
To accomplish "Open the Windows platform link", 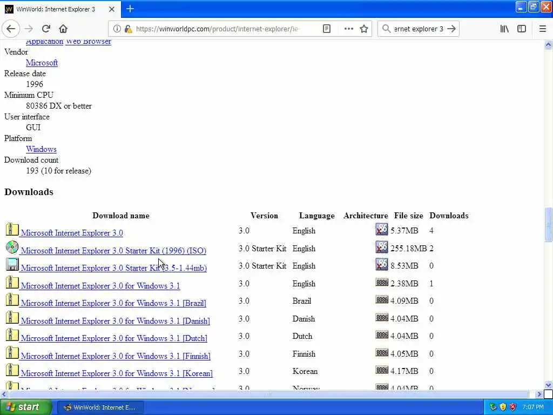I will [41, 149].
